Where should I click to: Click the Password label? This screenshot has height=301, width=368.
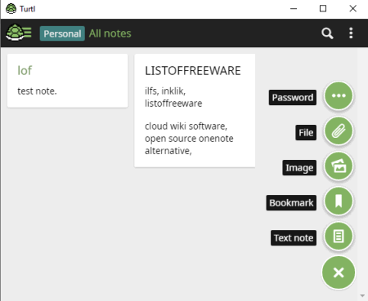[293, 97]
